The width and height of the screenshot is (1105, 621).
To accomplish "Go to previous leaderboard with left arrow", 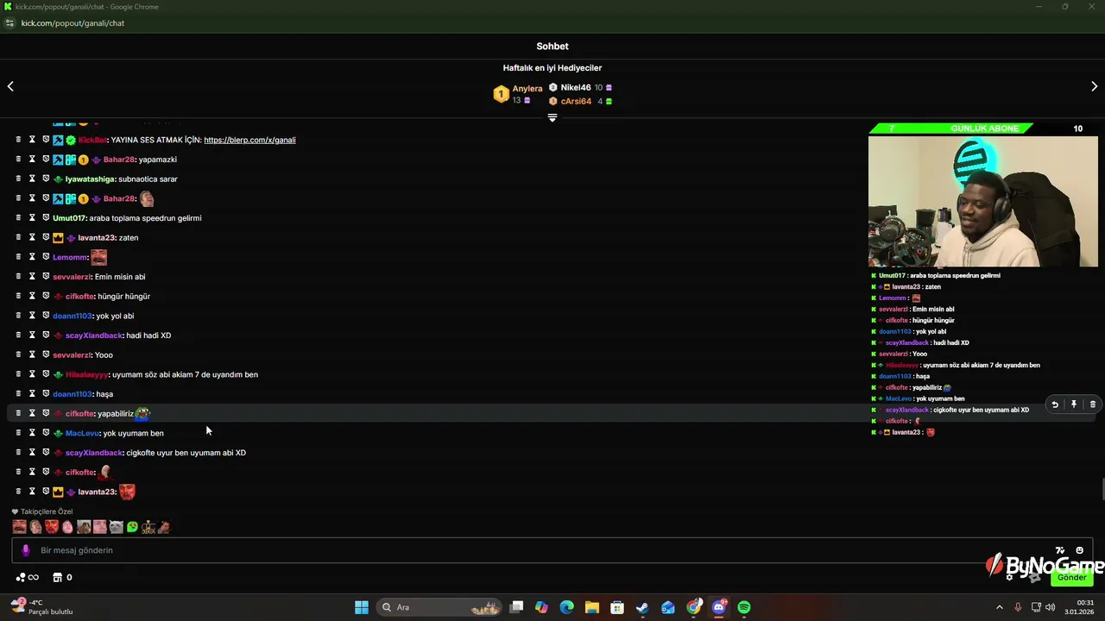I will [x=10, y=86].
